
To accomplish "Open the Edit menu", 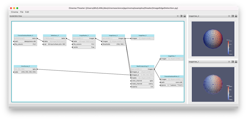I will click(x=27, y=12).
